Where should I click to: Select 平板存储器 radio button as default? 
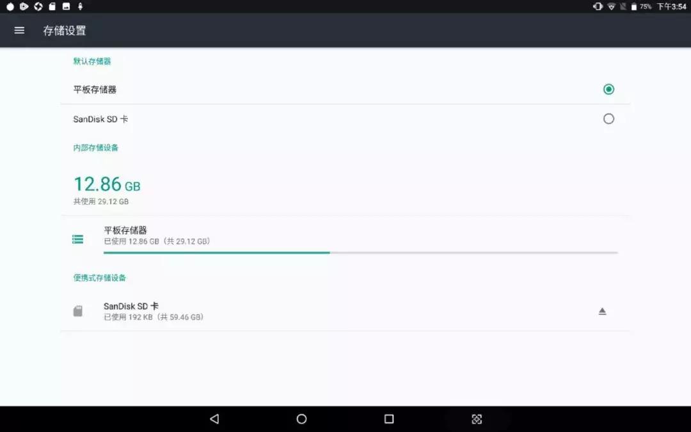point(608,90)
